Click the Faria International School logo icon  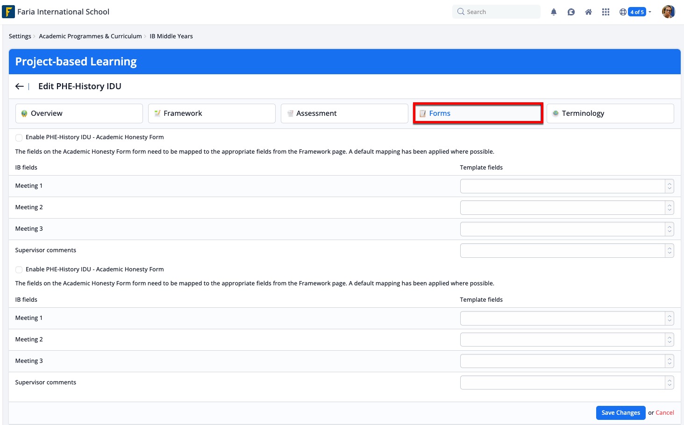pyautogui.click(x=8, y=12)
